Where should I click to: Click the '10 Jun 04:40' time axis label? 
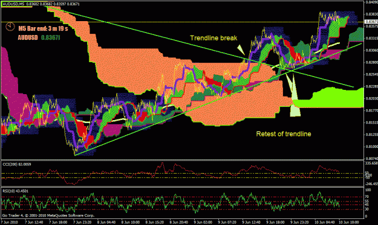(325, 223)
